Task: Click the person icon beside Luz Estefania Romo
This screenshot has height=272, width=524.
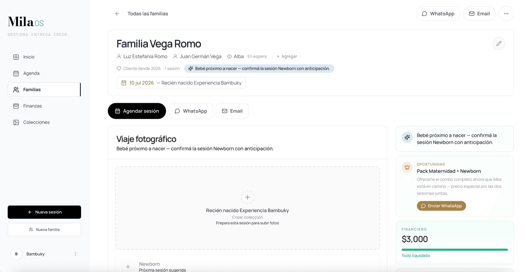Action: [119, 57]
